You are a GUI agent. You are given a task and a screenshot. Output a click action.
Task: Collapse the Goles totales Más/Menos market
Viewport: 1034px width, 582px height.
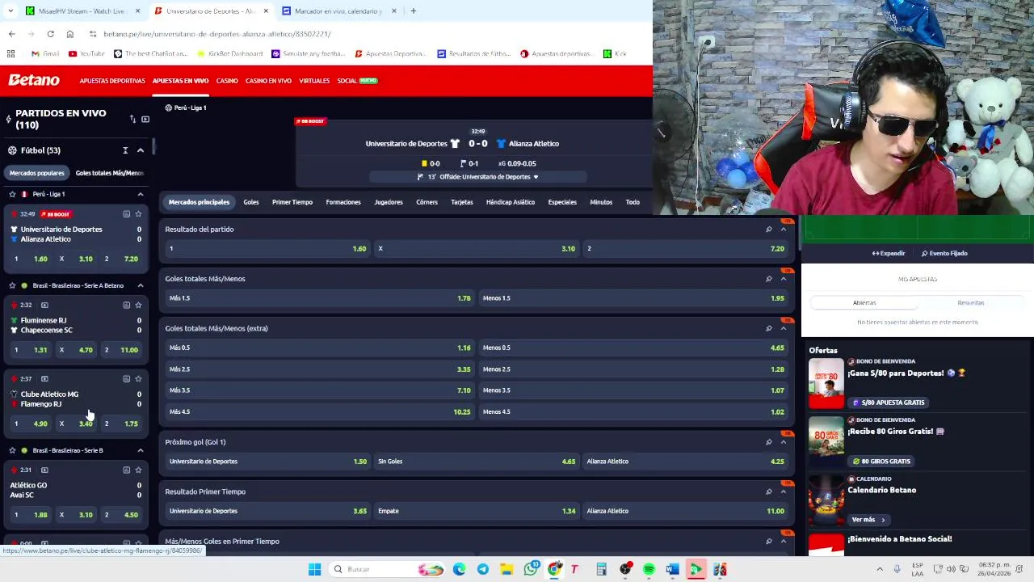click(783, 279)
